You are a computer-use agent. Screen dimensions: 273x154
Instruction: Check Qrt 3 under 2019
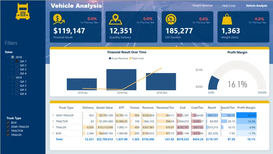click(17, 89)
